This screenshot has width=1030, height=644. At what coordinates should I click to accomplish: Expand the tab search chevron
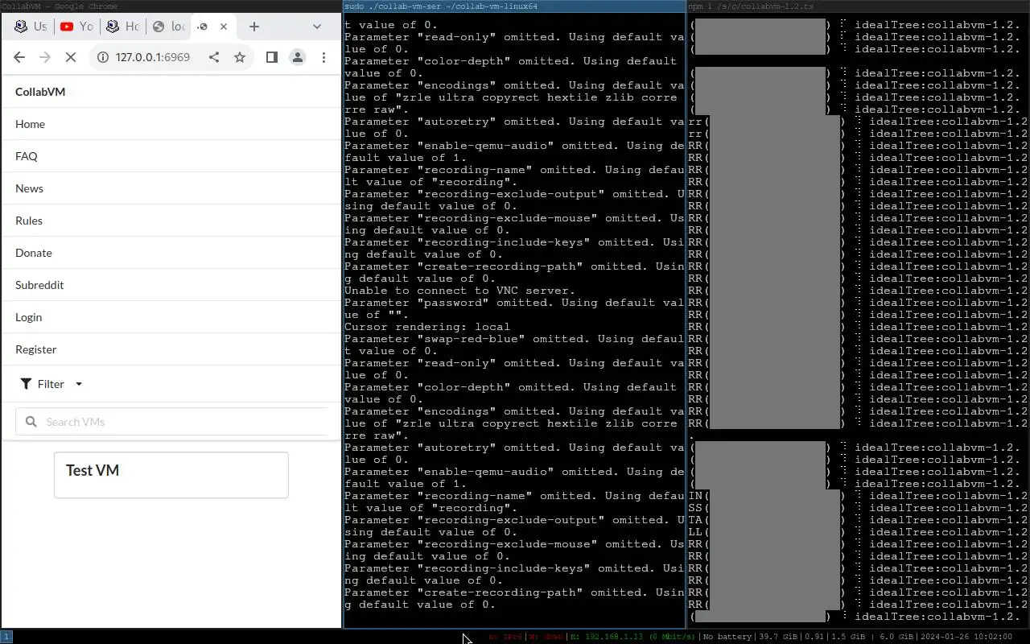click(x=317, y=27)
